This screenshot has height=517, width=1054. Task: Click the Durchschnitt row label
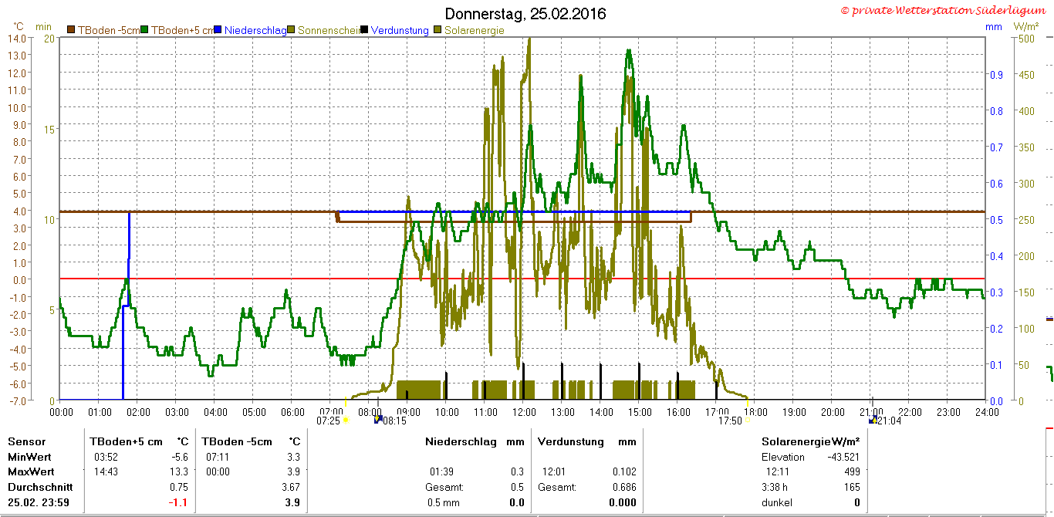click(x=40, y=487)
